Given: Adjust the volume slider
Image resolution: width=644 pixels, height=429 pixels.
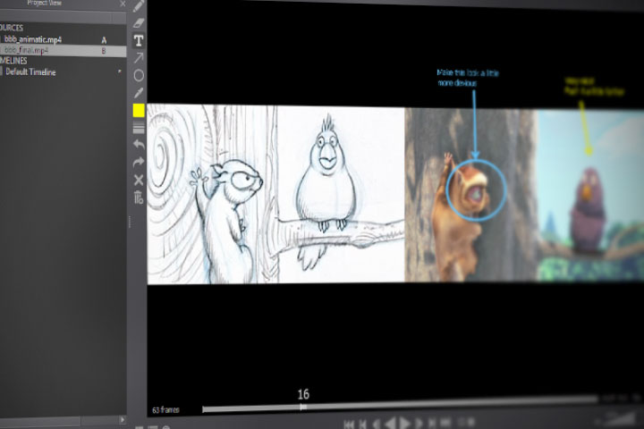Looking at the screenshot, I should 620,419.
